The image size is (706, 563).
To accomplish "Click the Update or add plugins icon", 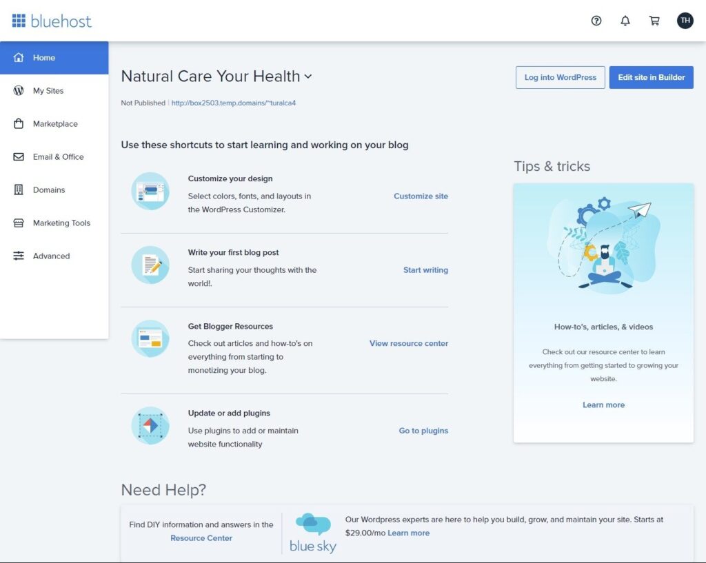I will point(150,426).
